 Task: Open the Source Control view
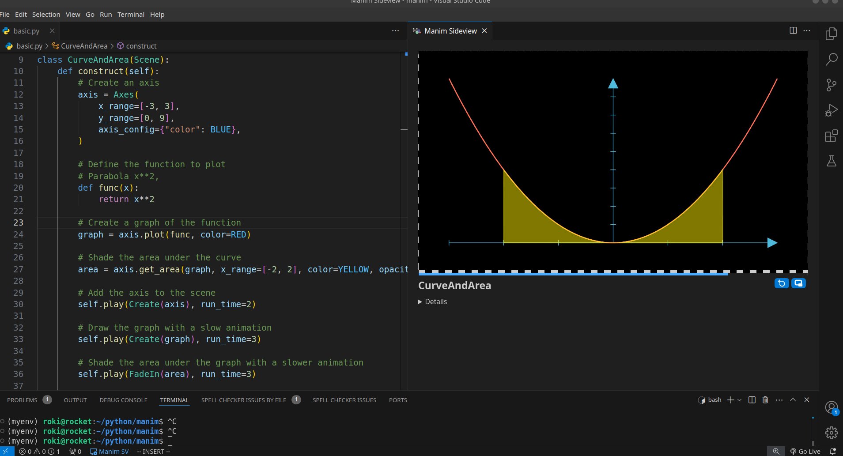(x=831, y=85)
